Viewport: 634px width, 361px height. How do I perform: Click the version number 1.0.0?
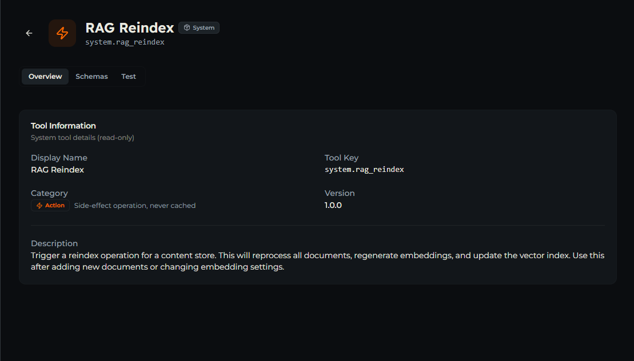[333, 205]
